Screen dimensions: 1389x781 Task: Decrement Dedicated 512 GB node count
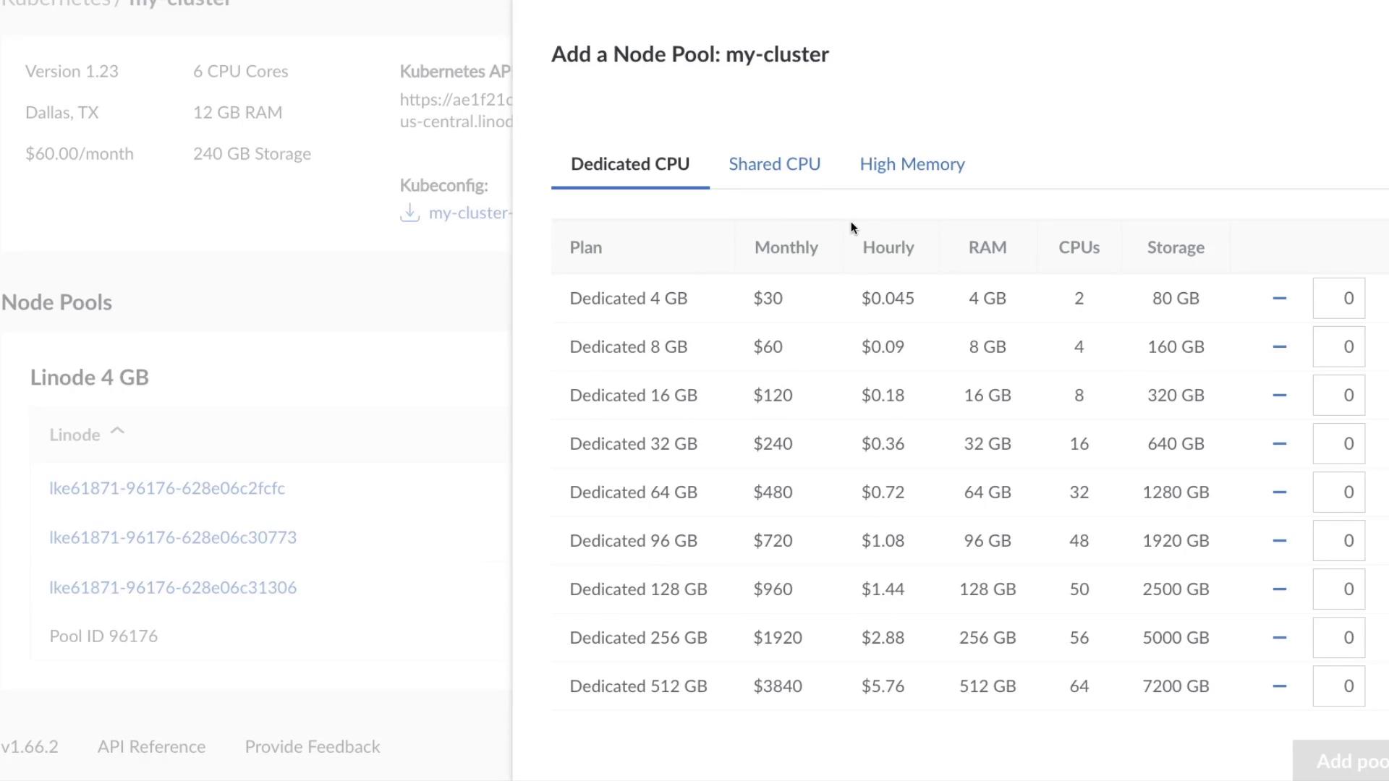[1279, 686]
